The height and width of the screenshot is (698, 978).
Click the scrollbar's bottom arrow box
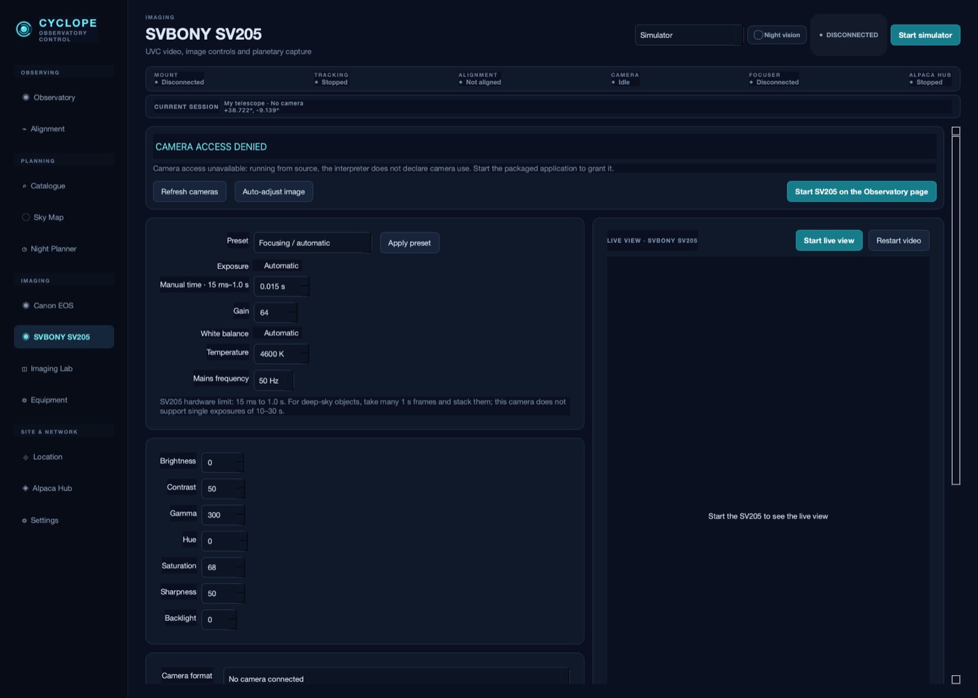point(956,680)
